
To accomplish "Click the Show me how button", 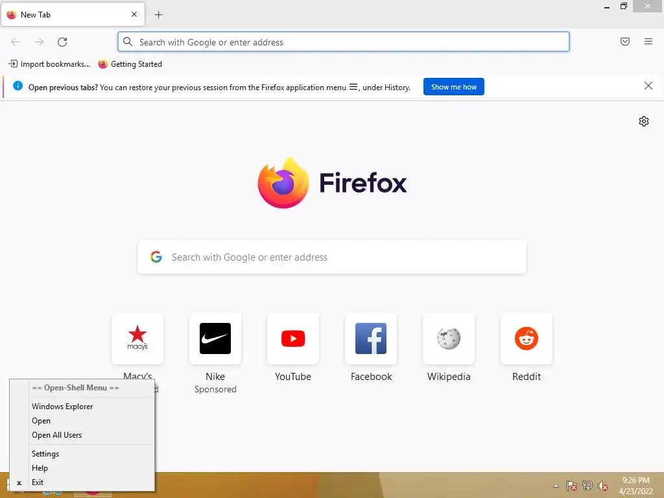I will click(x=453, y=87).
